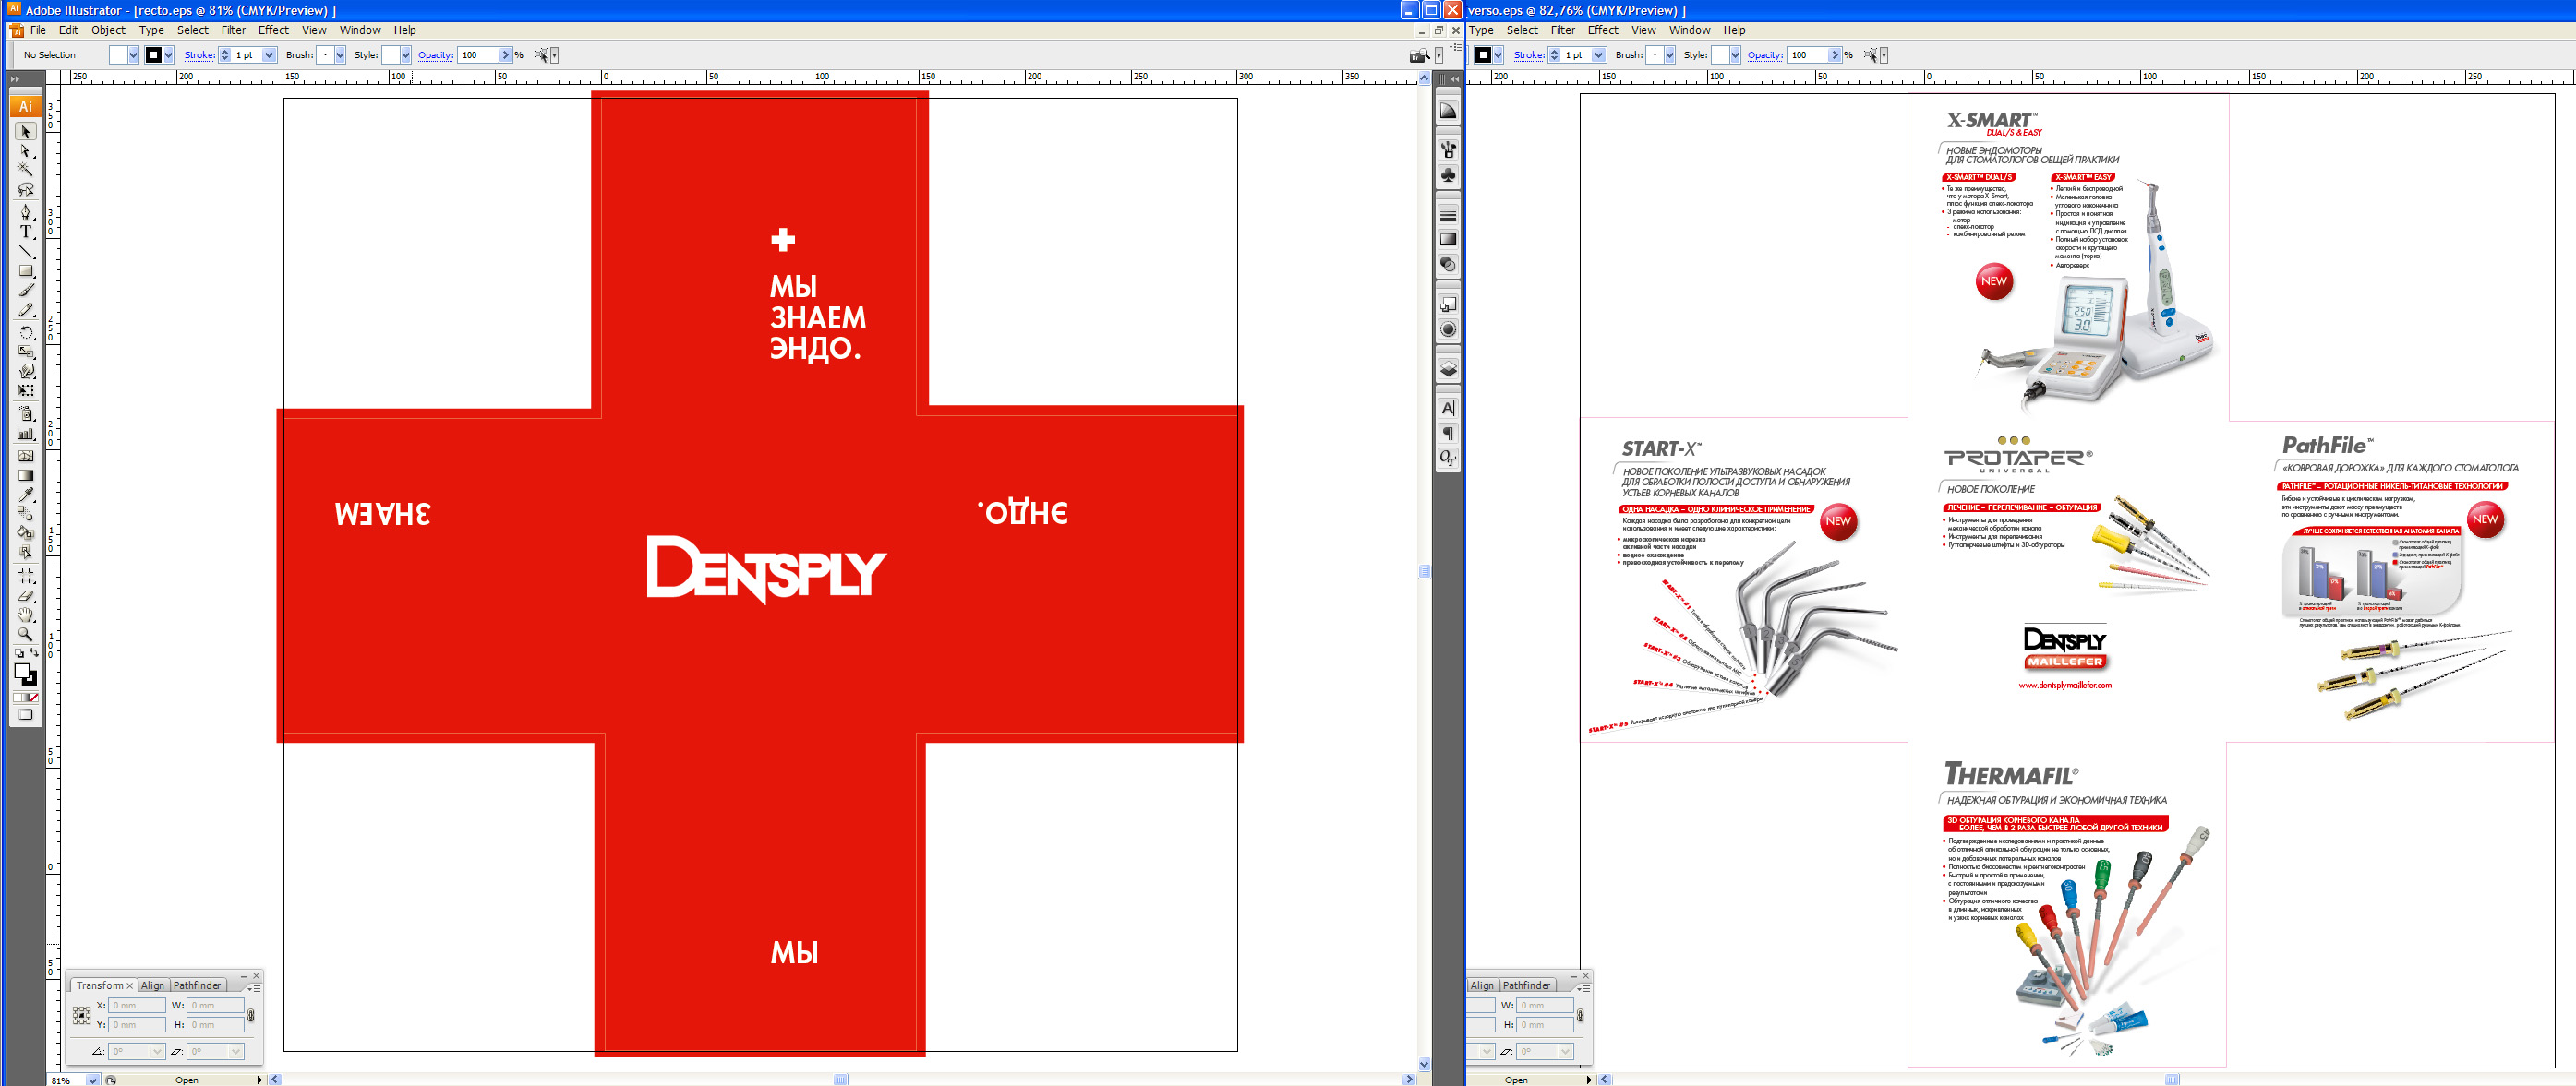Click the Stroke link in verso control bar
This screenshot has width=2576, height=1086.
tap(1528, 55)
